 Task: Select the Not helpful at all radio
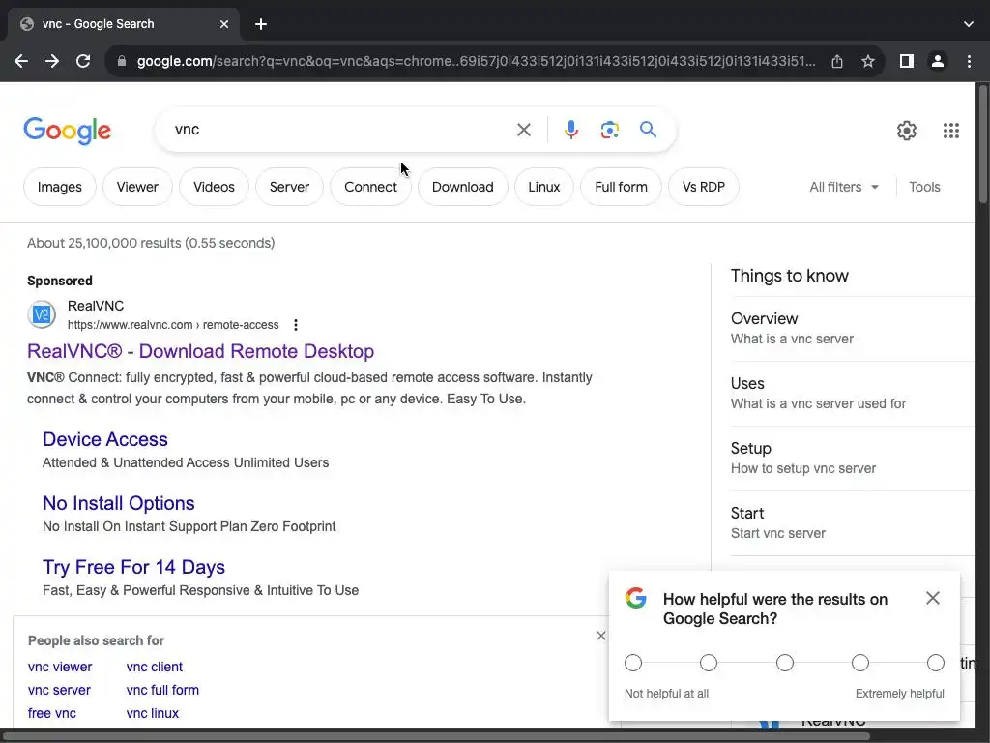coord(632,663)
